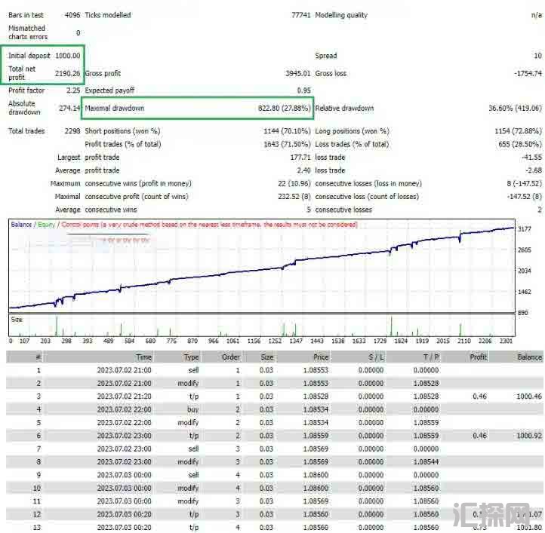Click the Equity legend label on chart
The image size is (545, 533).
pos(46,225)
